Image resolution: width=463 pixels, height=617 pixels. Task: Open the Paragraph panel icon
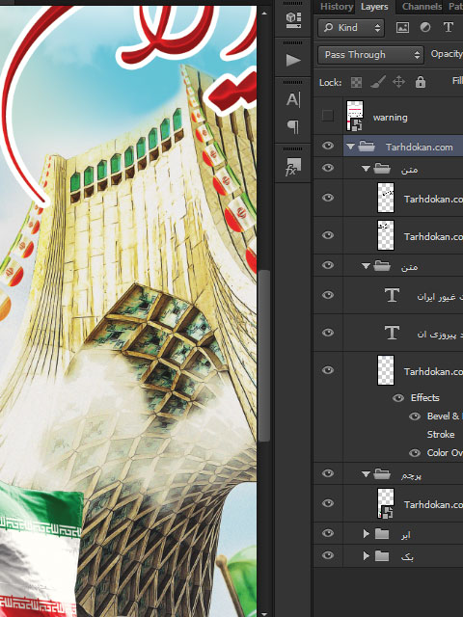[293, 126]
